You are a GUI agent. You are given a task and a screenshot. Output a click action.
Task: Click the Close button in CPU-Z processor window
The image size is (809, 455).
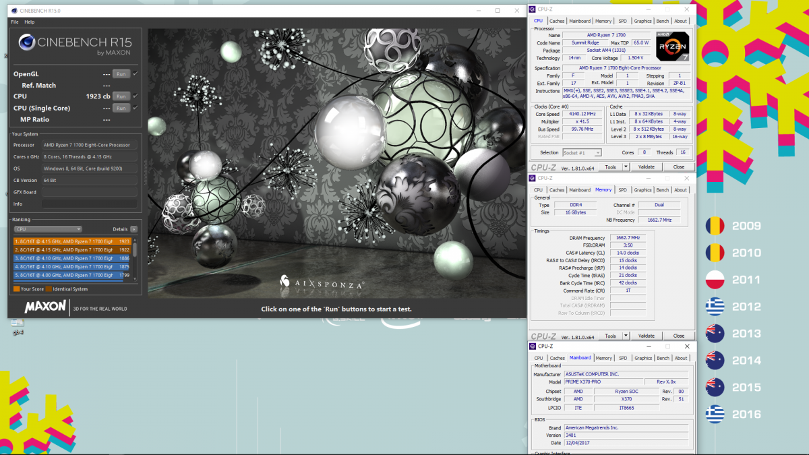coord(678,166)
